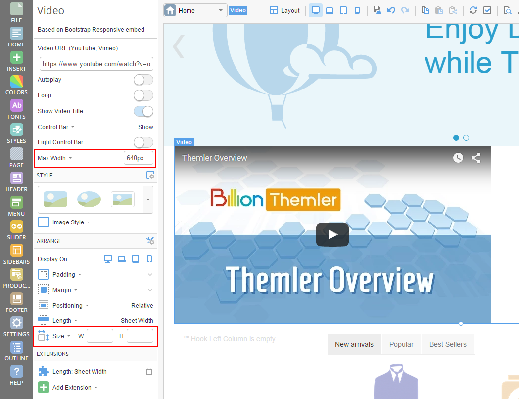Open the SLIDER panel
The image size is (519, 399).
[x=16, y=230]
